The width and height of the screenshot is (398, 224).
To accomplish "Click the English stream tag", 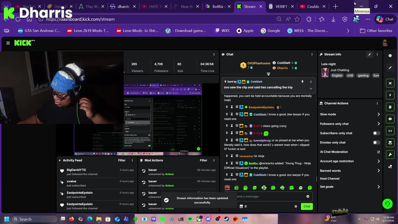I will click(337, 76).
